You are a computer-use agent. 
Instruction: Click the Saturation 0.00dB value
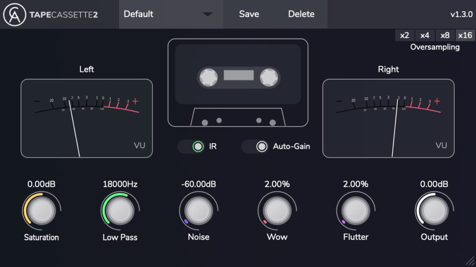coord(41,184)
